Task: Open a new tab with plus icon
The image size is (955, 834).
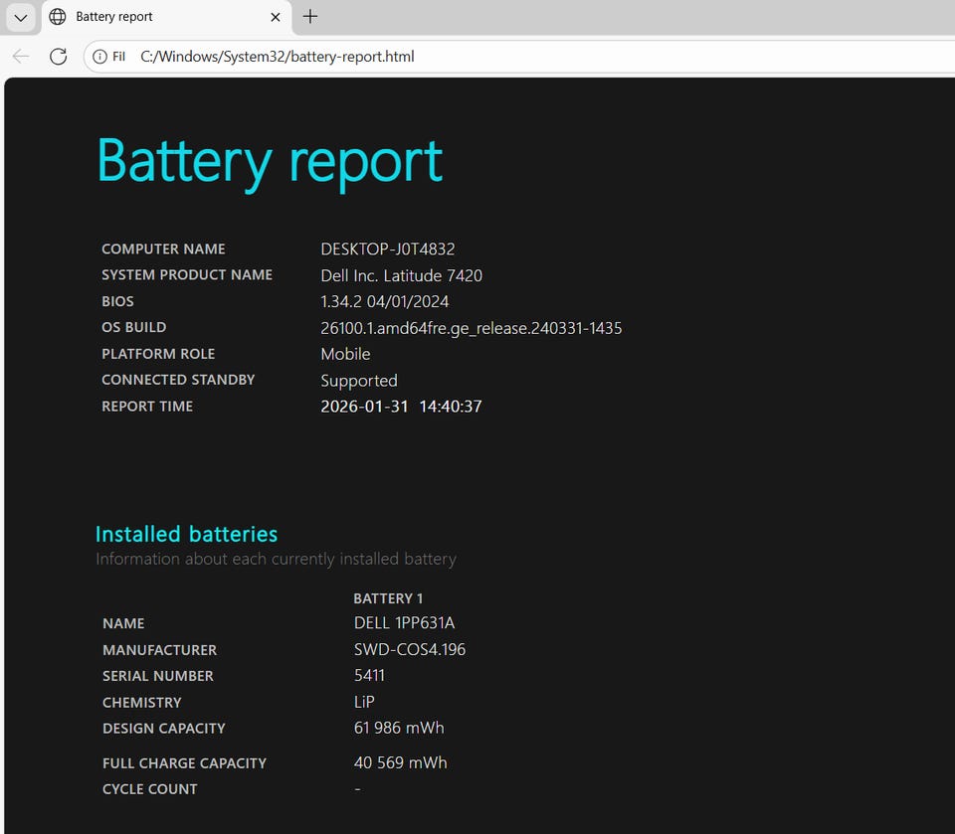Action: [x=310, y=17]
